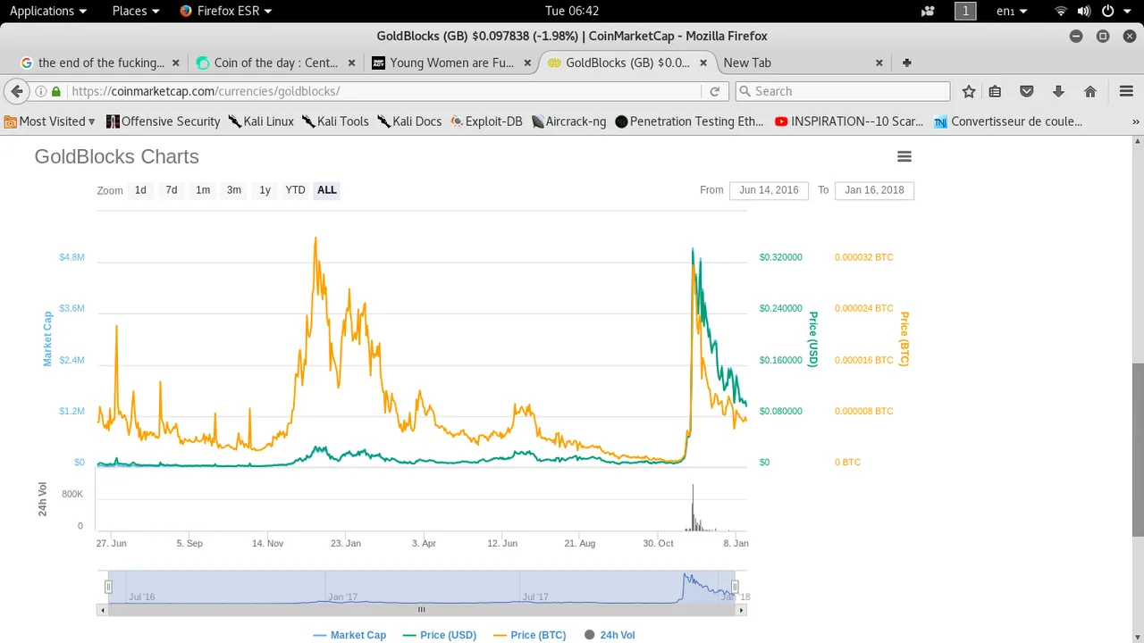
Task: Open the Pocket icon in toolbar
Action: click(1027, 91)
